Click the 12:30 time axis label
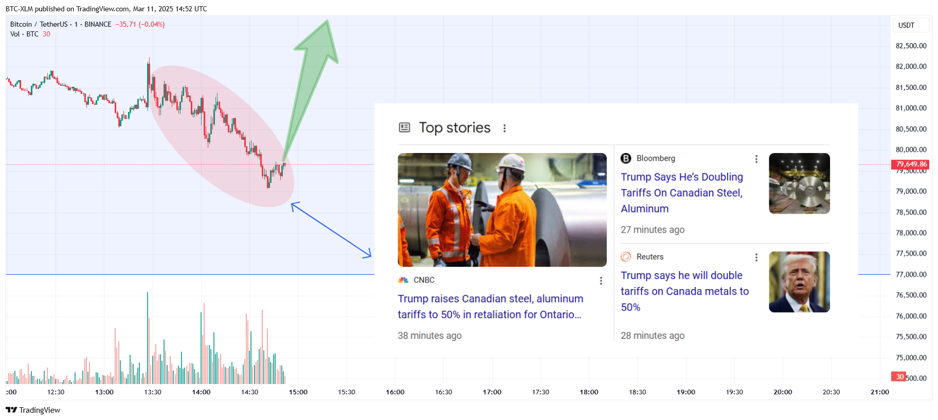This screenshot has width=938, height=420. coord(56,392)
